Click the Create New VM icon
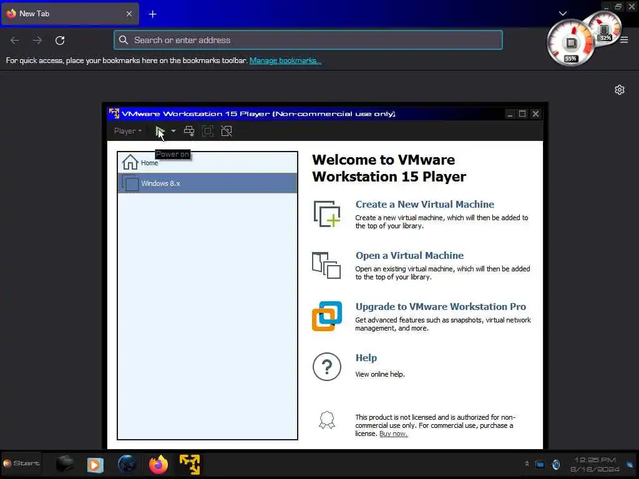Screen dimensions: 639x479 tap(327, 214)
